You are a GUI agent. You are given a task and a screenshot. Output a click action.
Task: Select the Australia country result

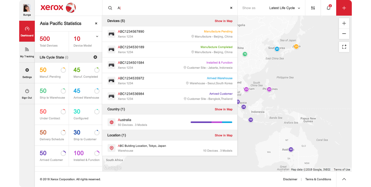pos(170,122)
